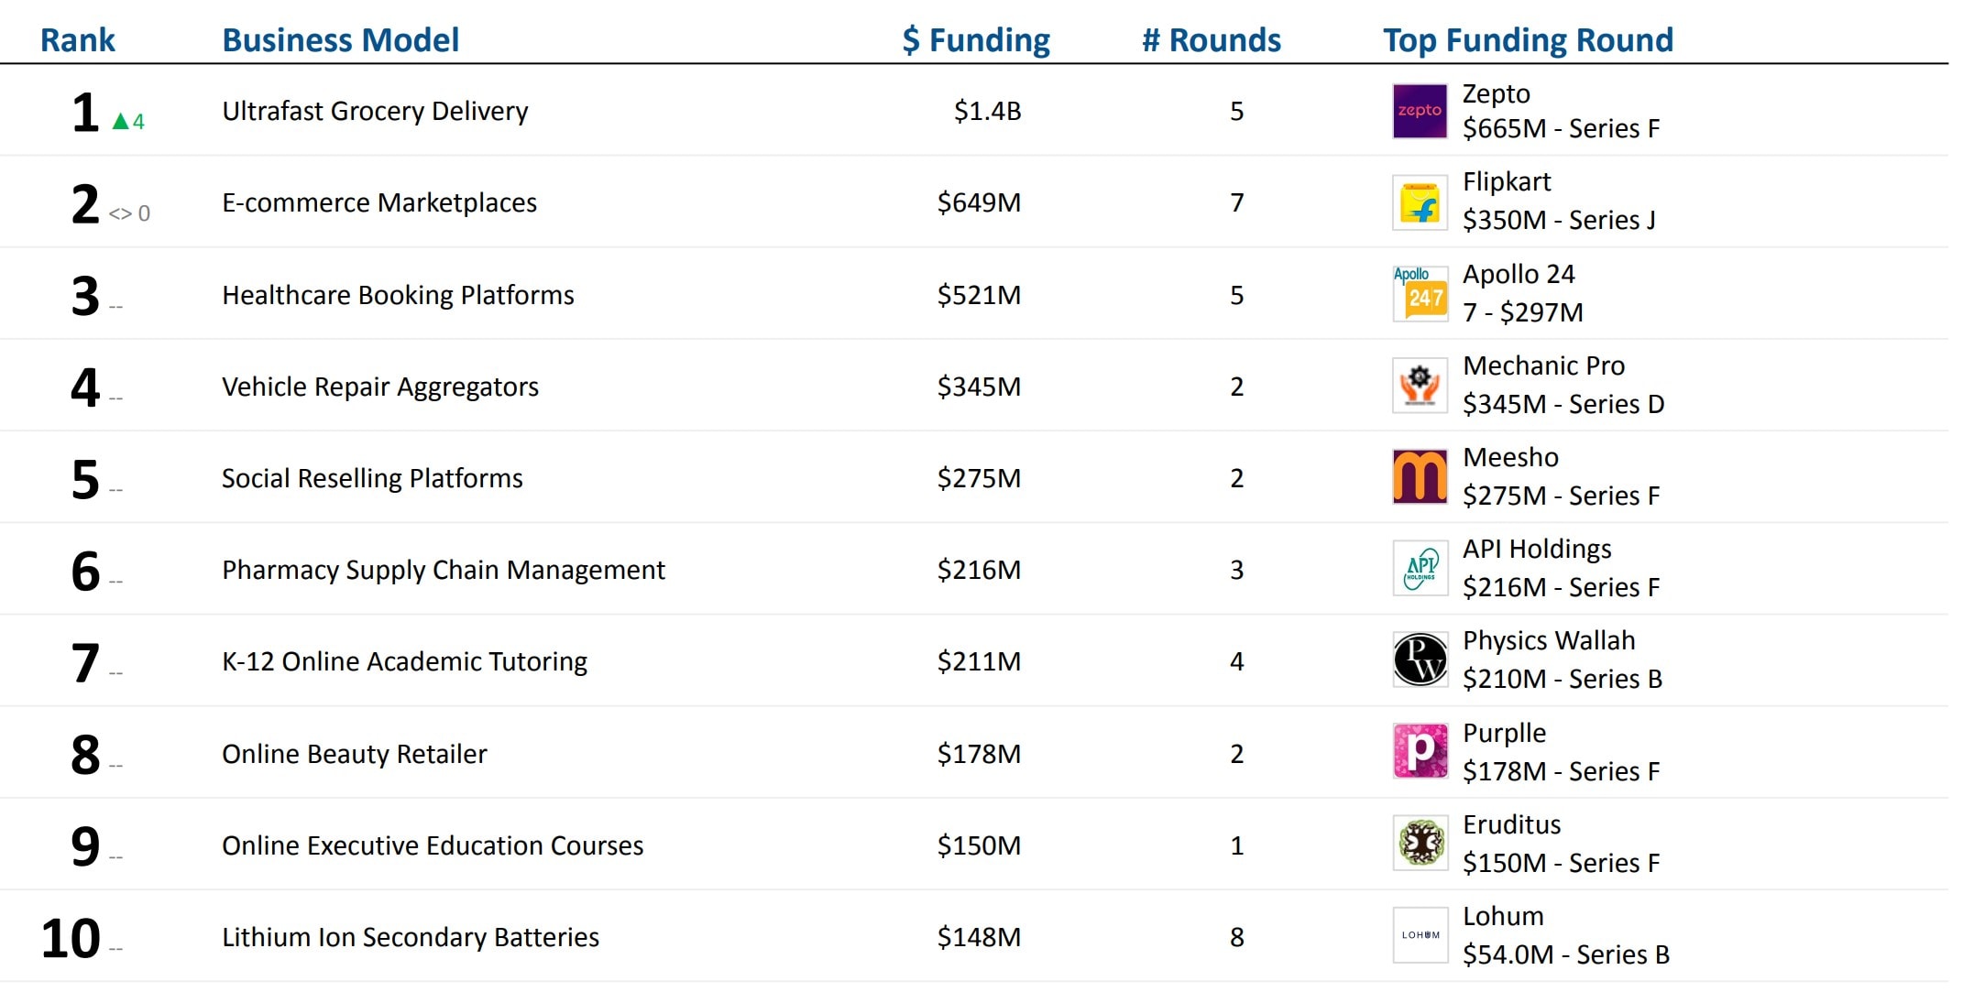Click the Eruditus tree logo icon

[1420, 844]
